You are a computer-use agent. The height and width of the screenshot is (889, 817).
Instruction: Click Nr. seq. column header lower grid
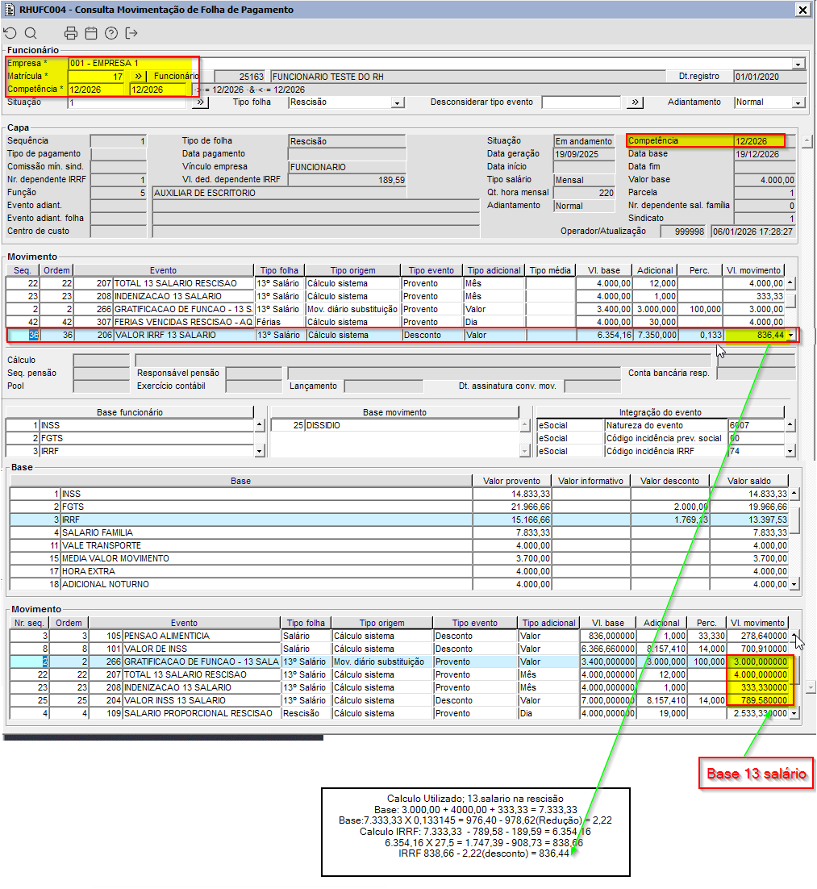[x=29, y=623]
